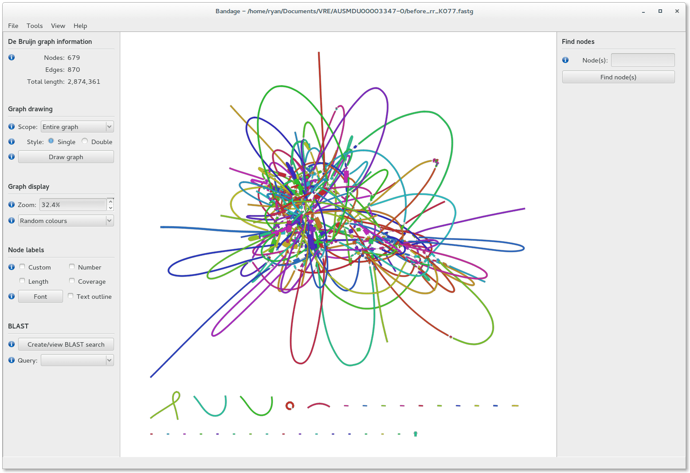
Task: Click the info icon beside Nodes count
Action: click(x=12, y=57)
